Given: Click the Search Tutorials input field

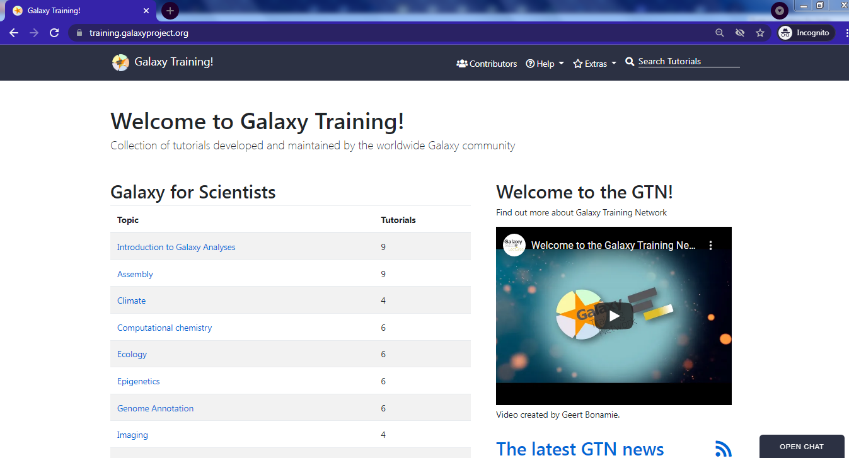Looking at the screenshot, I should [x=689, y=62].
